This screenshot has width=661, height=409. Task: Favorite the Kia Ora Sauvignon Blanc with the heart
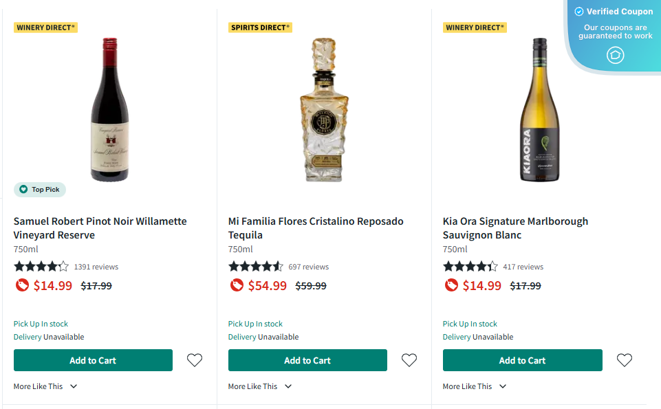point(625,360)
